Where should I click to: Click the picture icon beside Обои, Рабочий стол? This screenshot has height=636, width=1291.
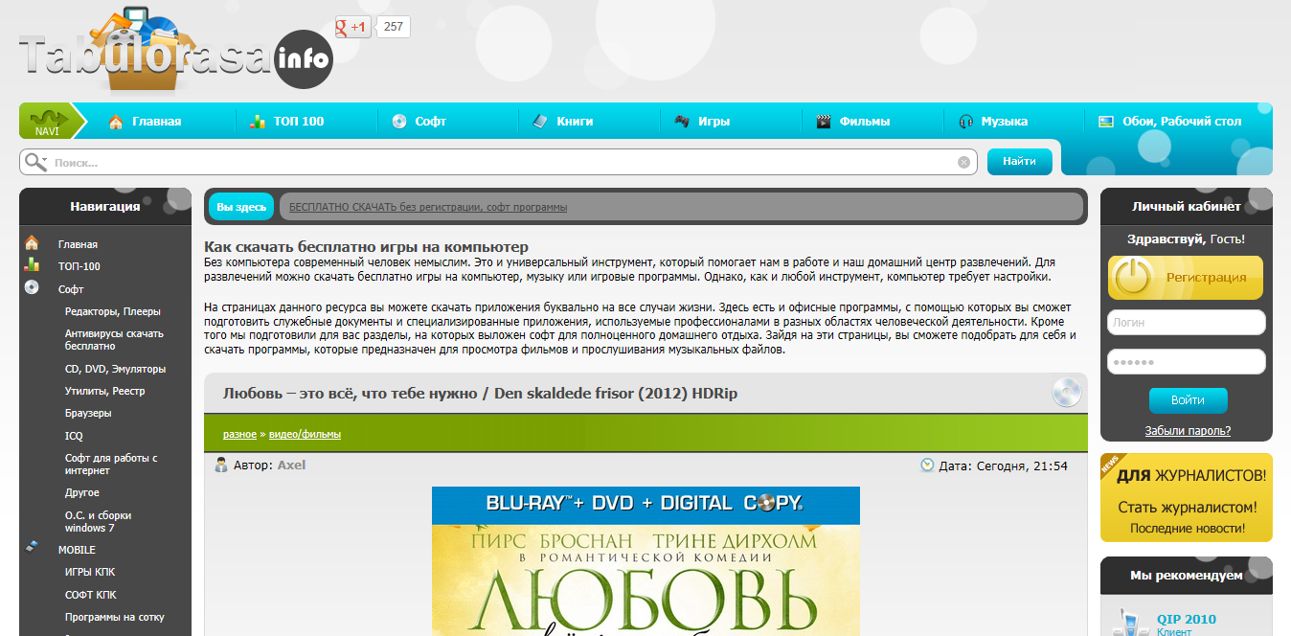(1105, 122)
